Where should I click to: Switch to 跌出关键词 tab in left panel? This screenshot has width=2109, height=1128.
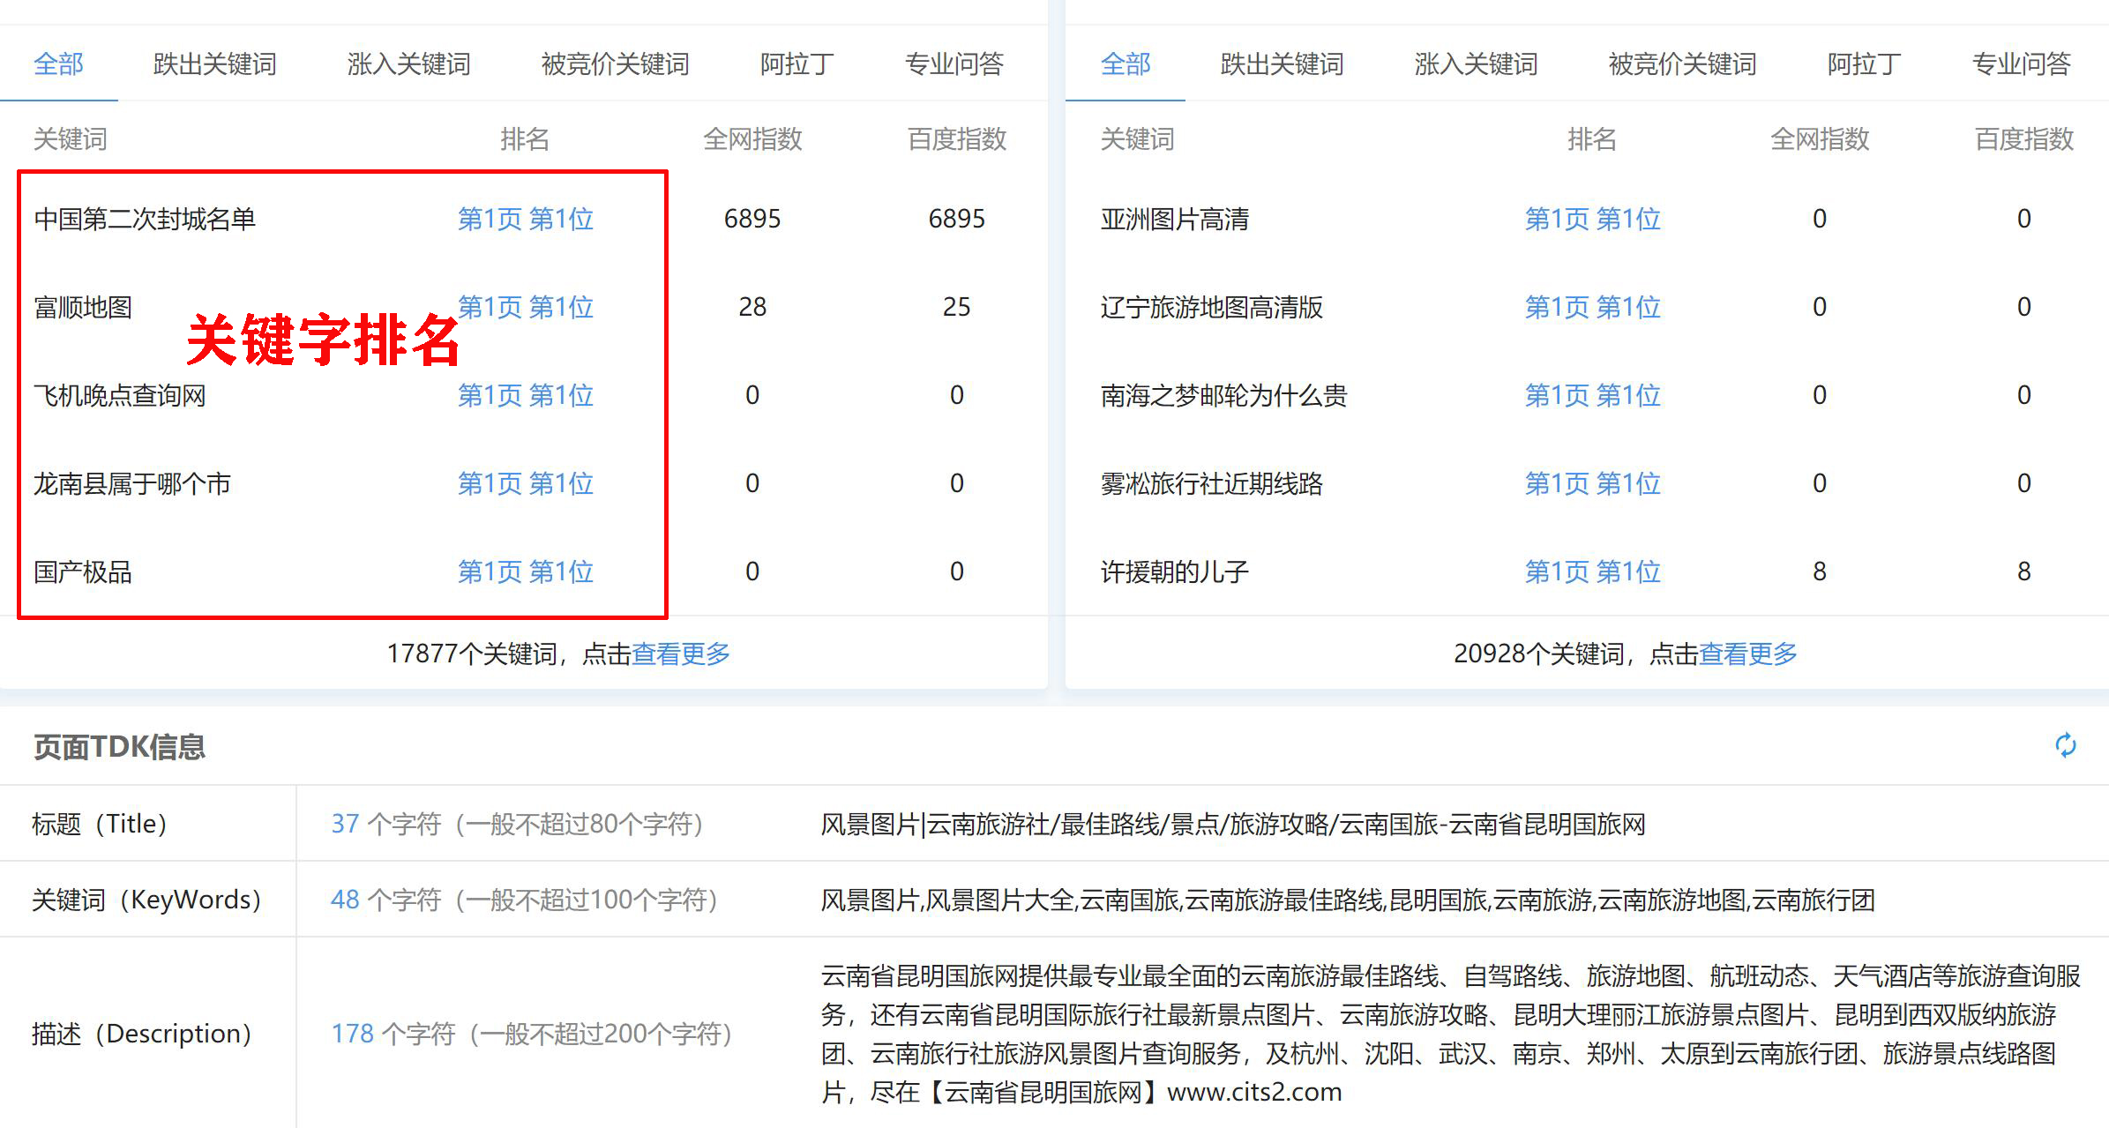pos(214,63)
